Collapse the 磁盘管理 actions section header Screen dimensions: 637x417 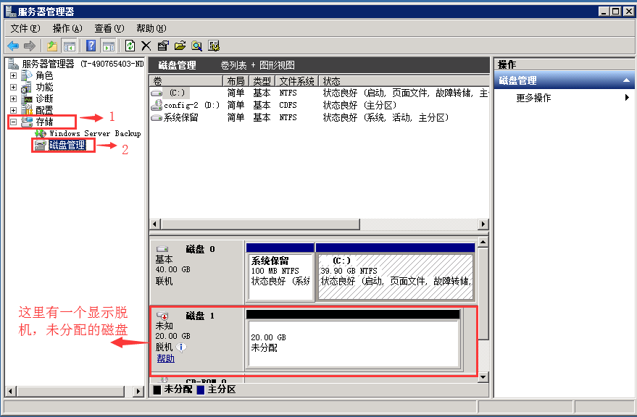(625, 80)
